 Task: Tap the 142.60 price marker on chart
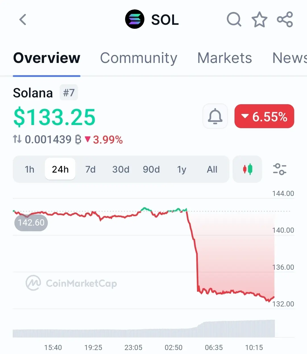pyautogui.click(x=31, y=222)
